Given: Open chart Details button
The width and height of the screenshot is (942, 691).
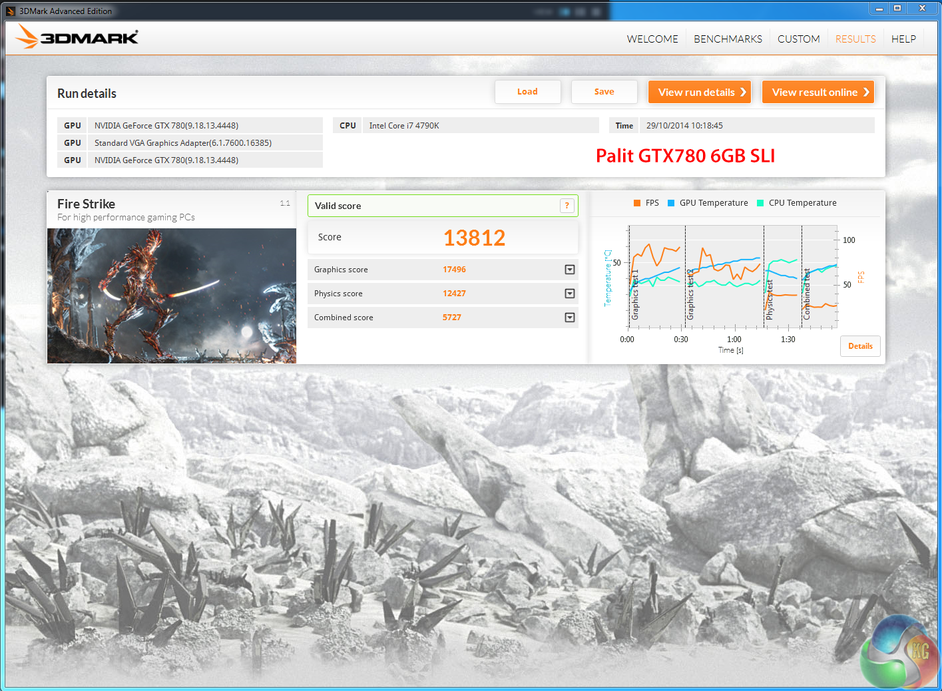Looking at the screenshot, I should click(860, 346).
